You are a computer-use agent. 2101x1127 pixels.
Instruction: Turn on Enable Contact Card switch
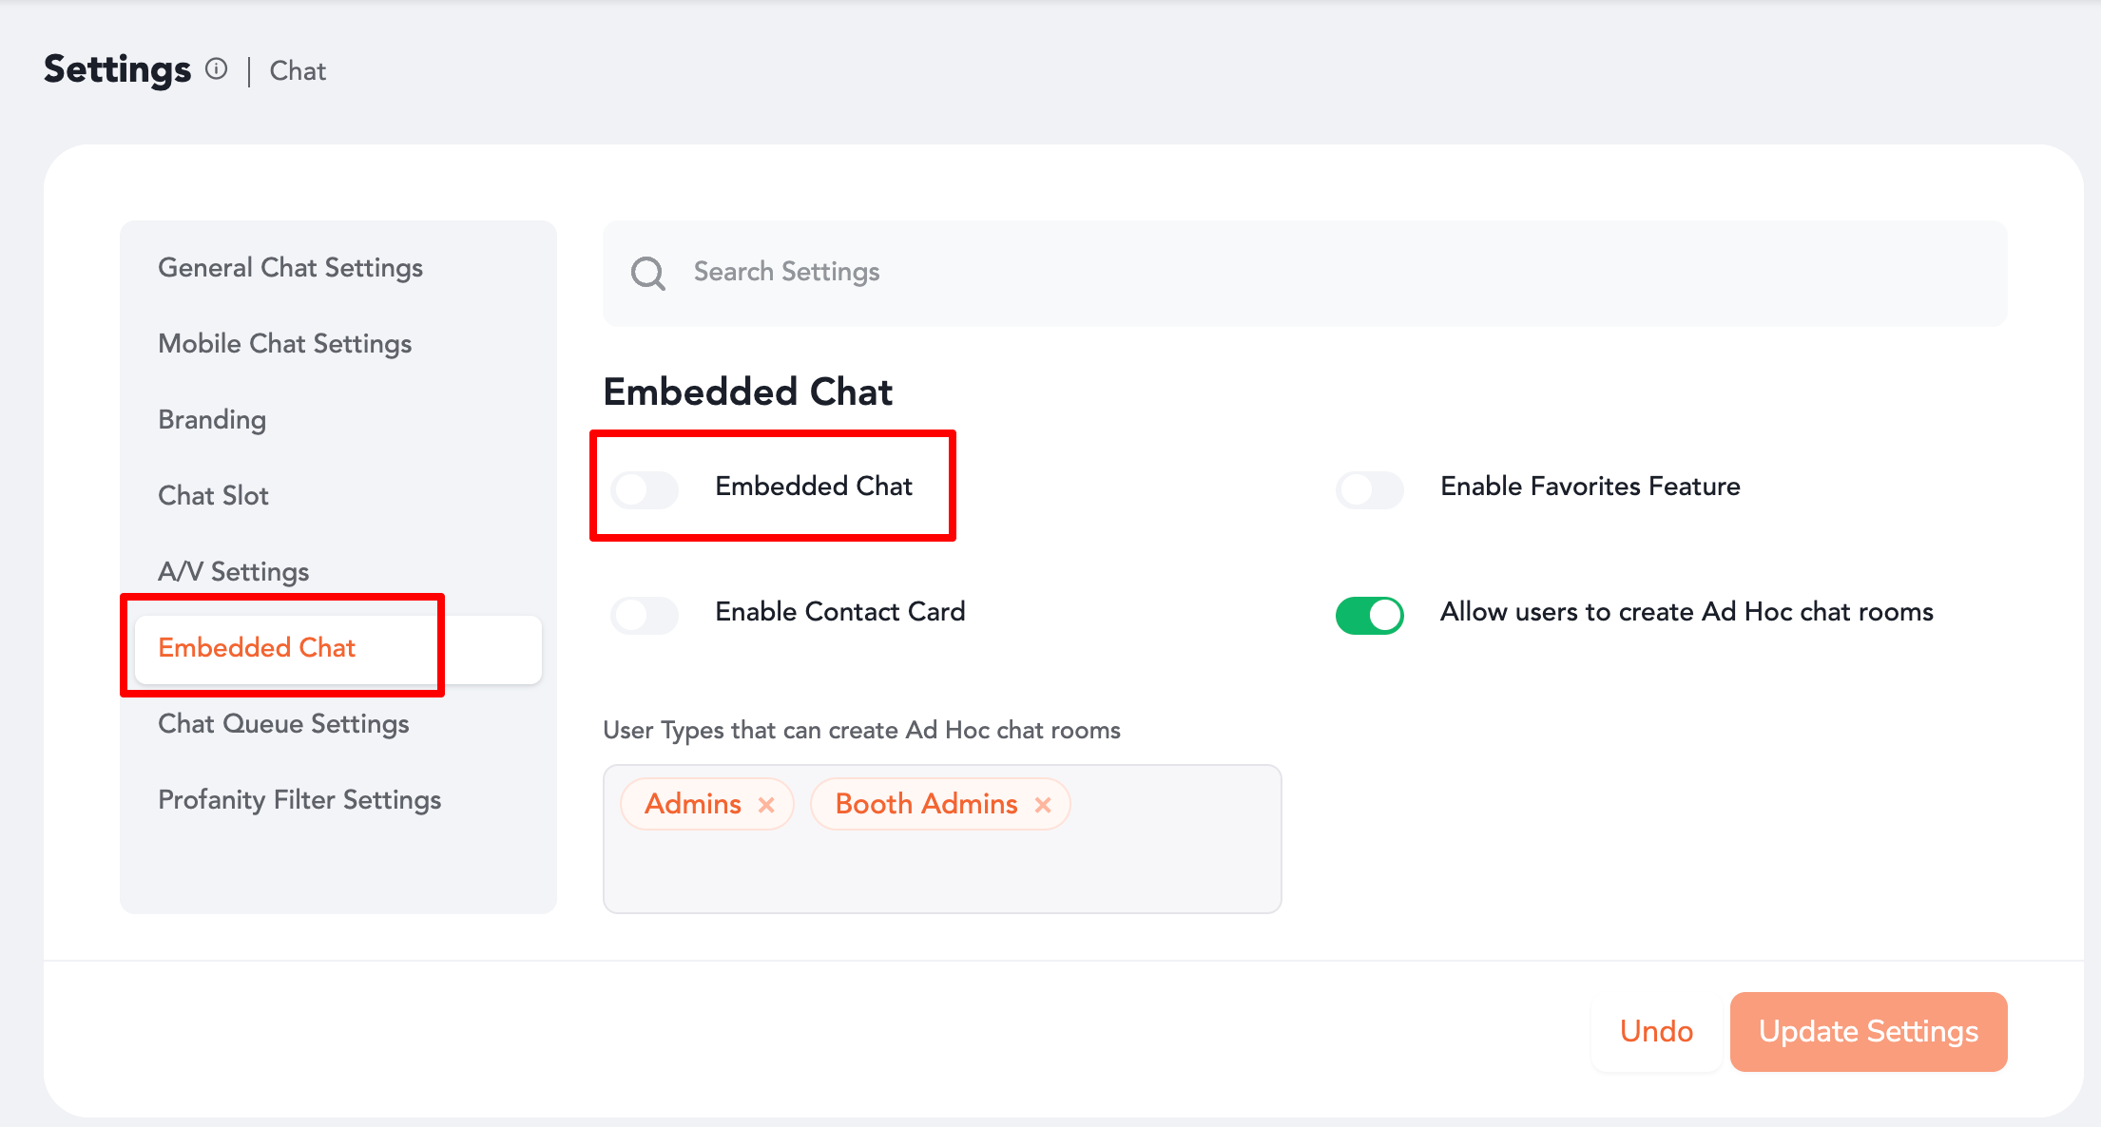[x=645, y=615]
